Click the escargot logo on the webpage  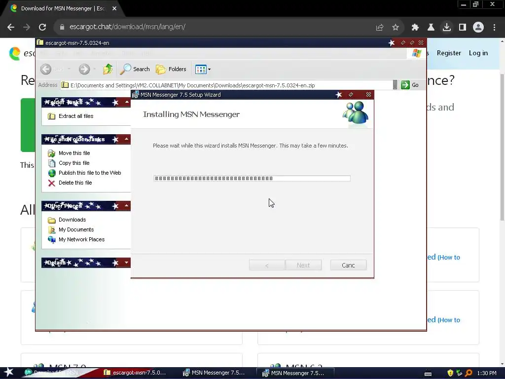click(x=22, y=53)
